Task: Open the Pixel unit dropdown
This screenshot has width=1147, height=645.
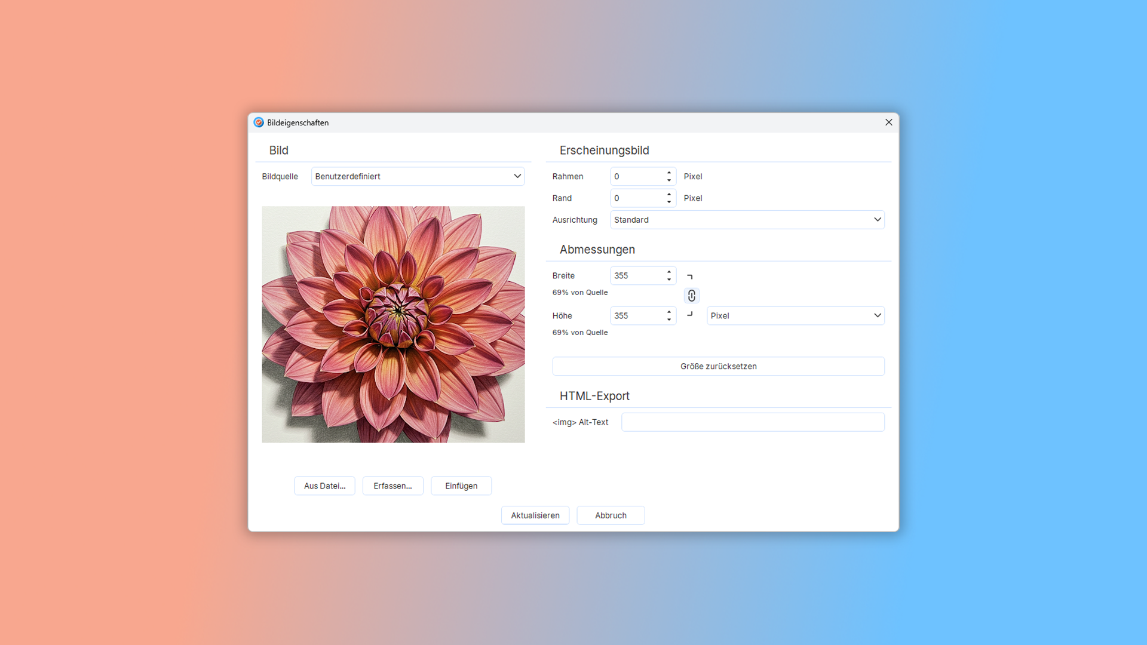Action: (795, 315)
